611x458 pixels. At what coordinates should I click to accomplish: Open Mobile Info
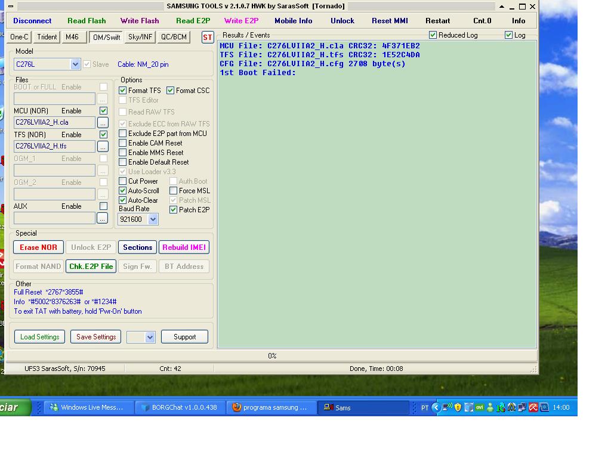pyautogui.click(x=294, y=21)
